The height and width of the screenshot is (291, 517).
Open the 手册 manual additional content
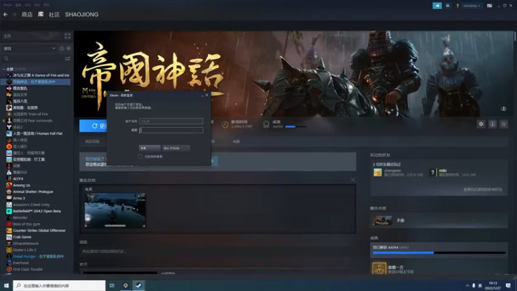point(439,221)
